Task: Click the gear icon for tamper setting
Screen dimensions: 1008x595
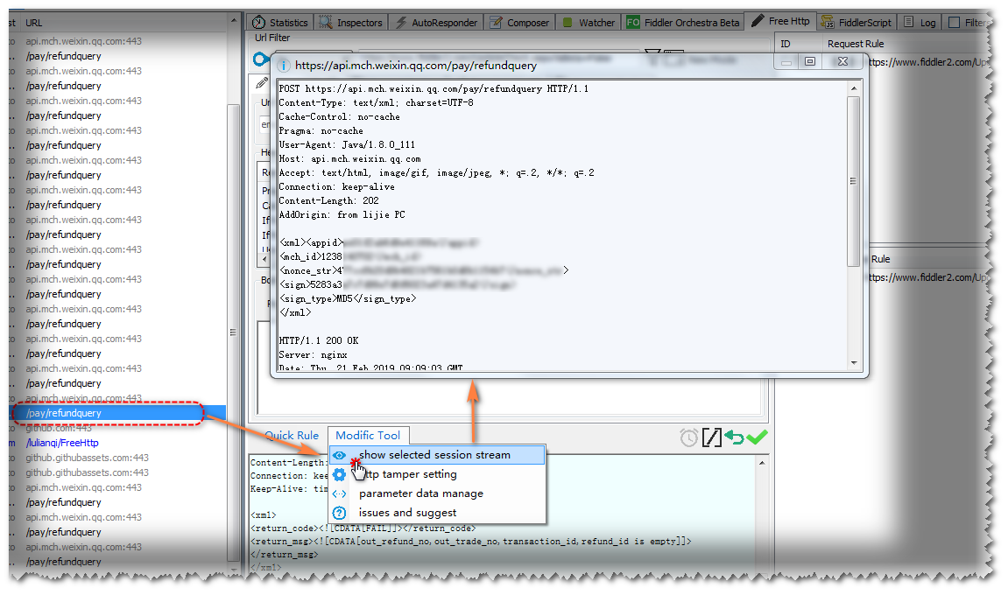Action: coord(340,474)
